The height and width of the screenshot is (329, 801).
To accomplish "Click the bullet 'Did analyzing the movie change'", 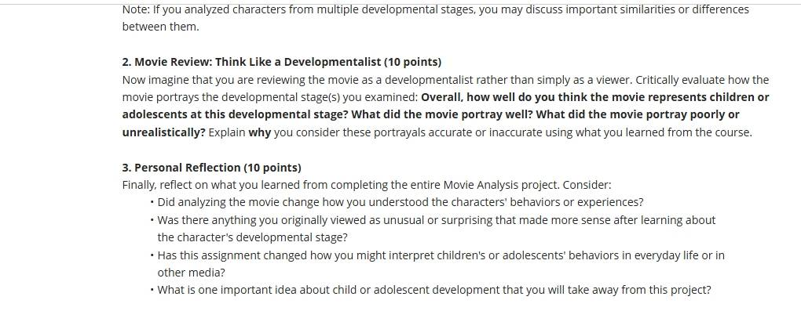I will (x=400, y=202).
